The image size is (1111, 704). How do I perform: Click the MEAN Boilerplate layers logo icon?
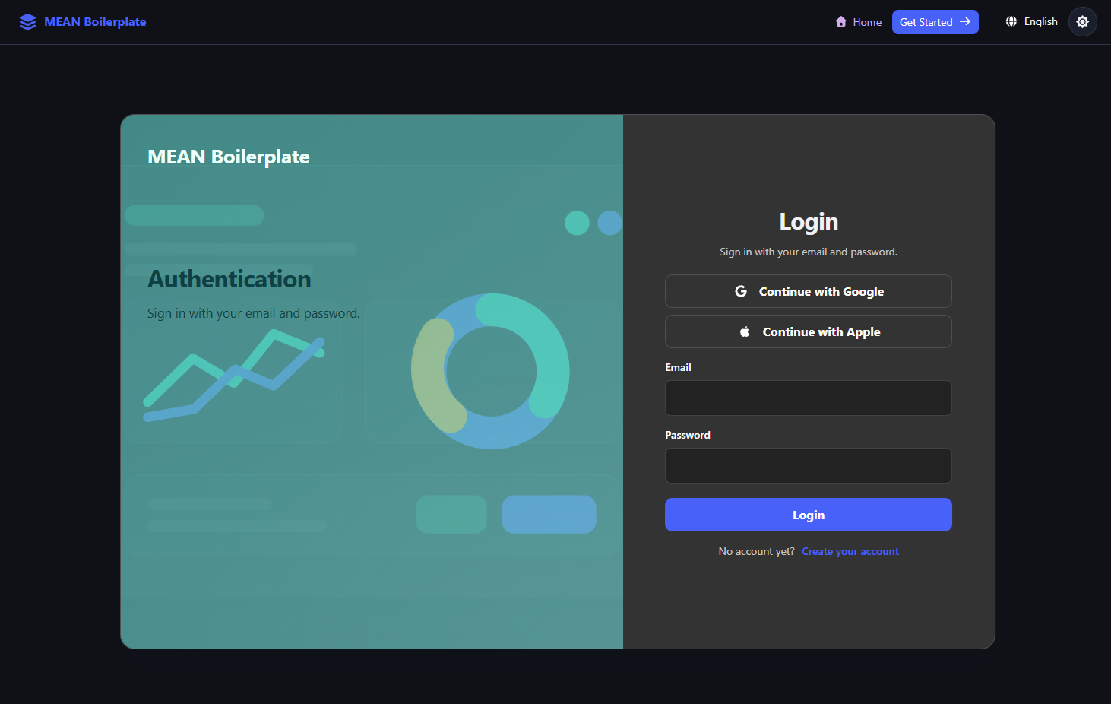click(27, 21)
